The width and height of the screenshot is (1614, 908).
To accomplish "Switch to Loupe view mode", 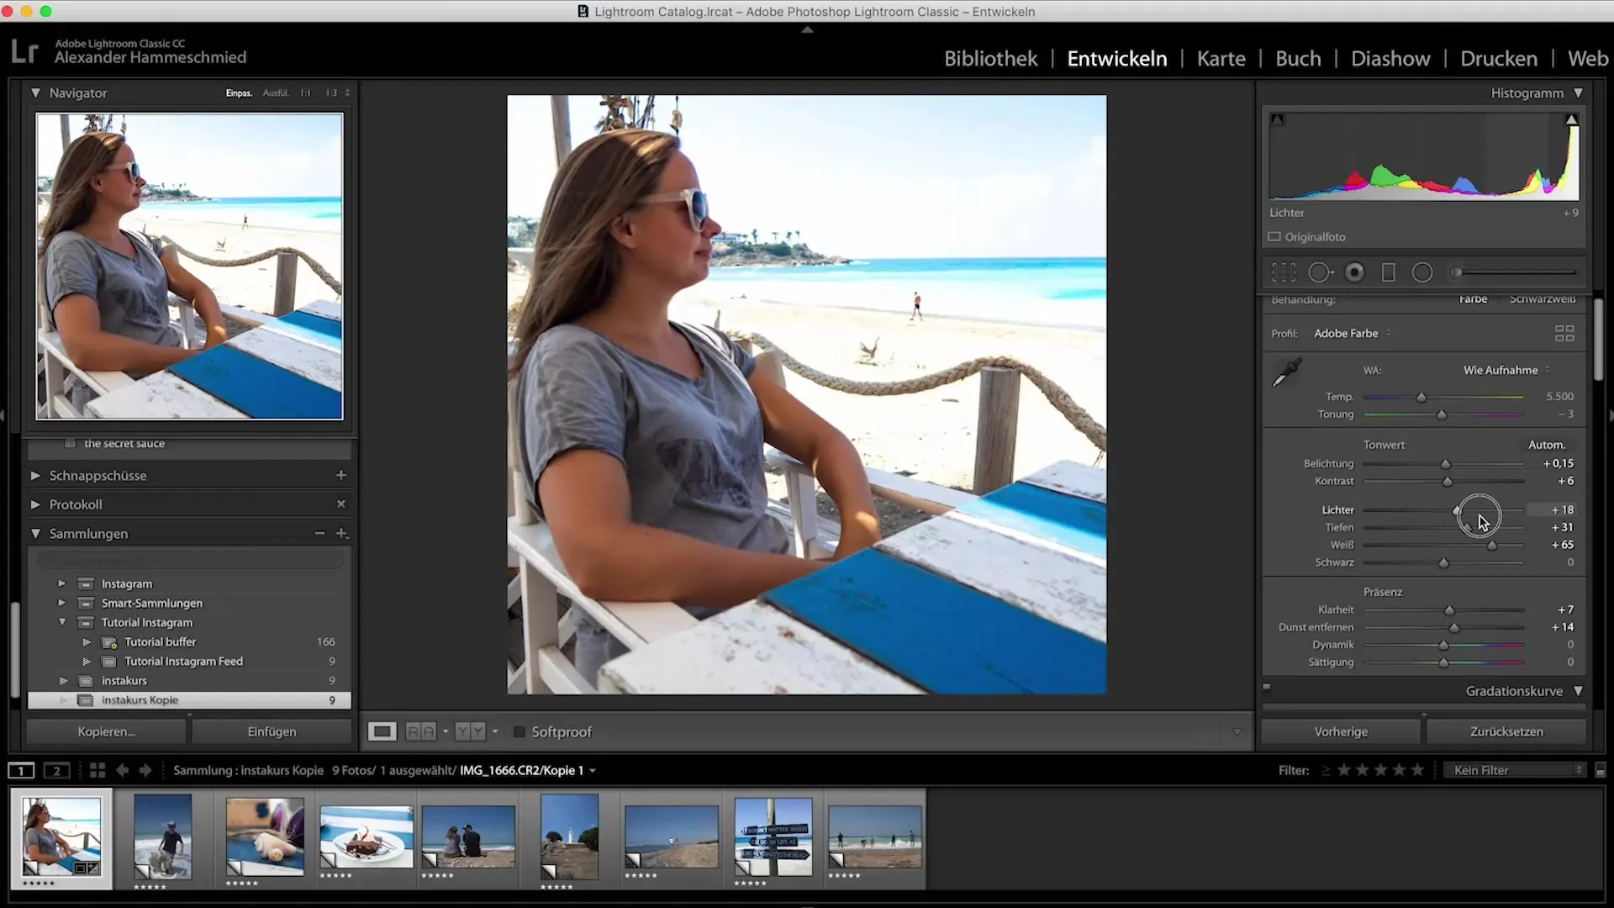I will pos(382,731).
